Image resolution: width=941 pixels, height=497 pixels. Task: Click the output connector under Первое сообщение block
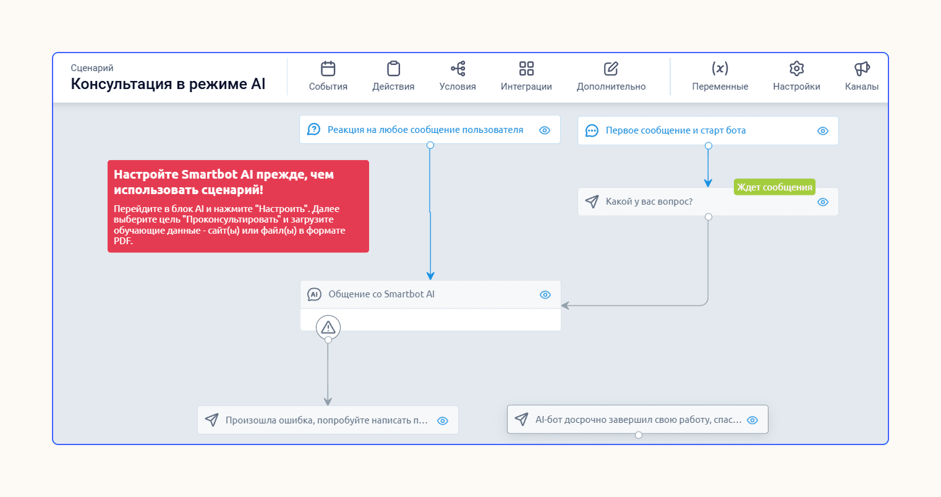click(x=709, y=146)
